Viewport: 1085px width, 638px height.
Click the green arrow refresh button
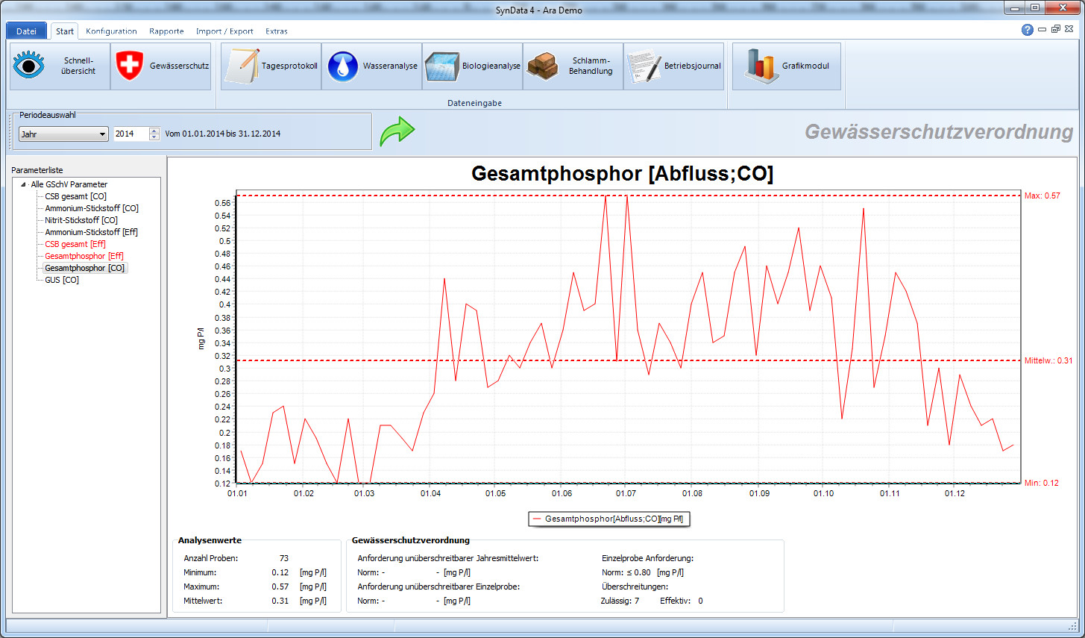tap(397, 131)
